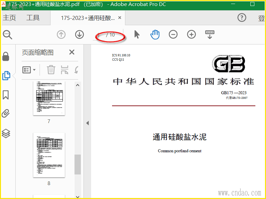Click the rotate page icon in thumbnail panel

click(x=76, y=70)
